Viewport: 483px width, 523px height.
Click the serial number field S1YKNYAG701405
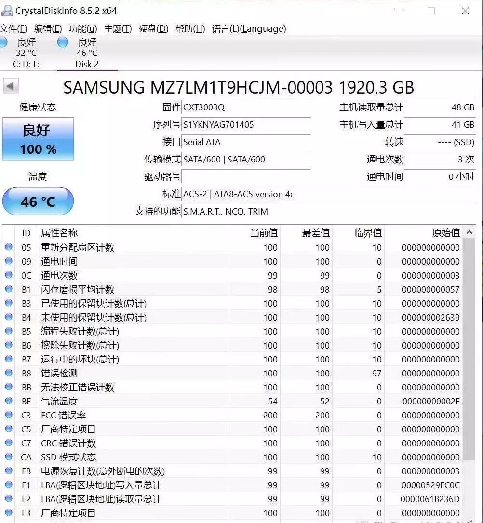tap(246, 125)
